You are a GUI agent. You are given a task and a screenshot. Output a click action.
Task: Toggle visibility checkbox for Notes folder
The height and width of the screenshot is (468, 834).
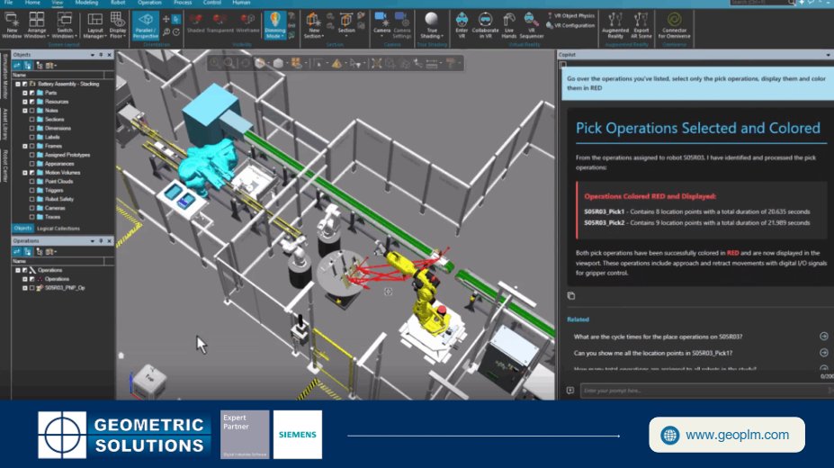[x=31, y=111]
